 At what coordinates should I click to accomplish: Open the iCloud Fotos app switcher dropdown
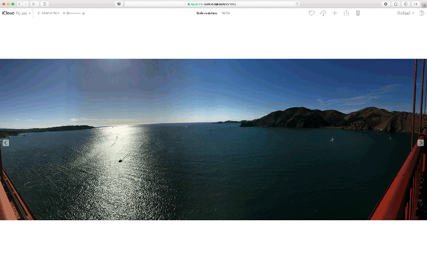(16, 13)
